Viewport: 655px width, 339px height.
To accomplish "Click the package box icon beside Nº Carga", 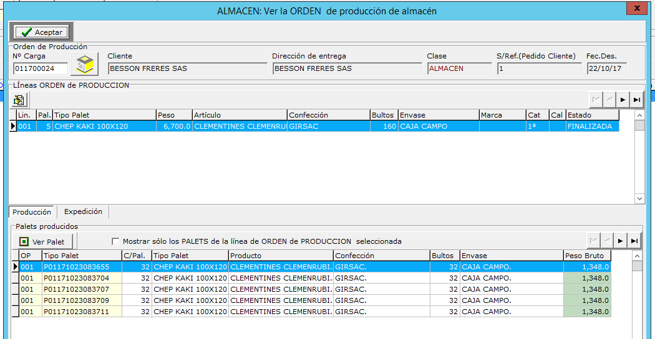I will [84, 64].
